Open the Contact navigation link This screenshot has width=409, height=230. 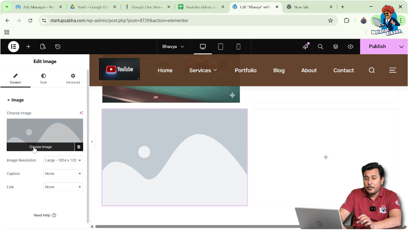pyautogui.click(x=343, y=70)
